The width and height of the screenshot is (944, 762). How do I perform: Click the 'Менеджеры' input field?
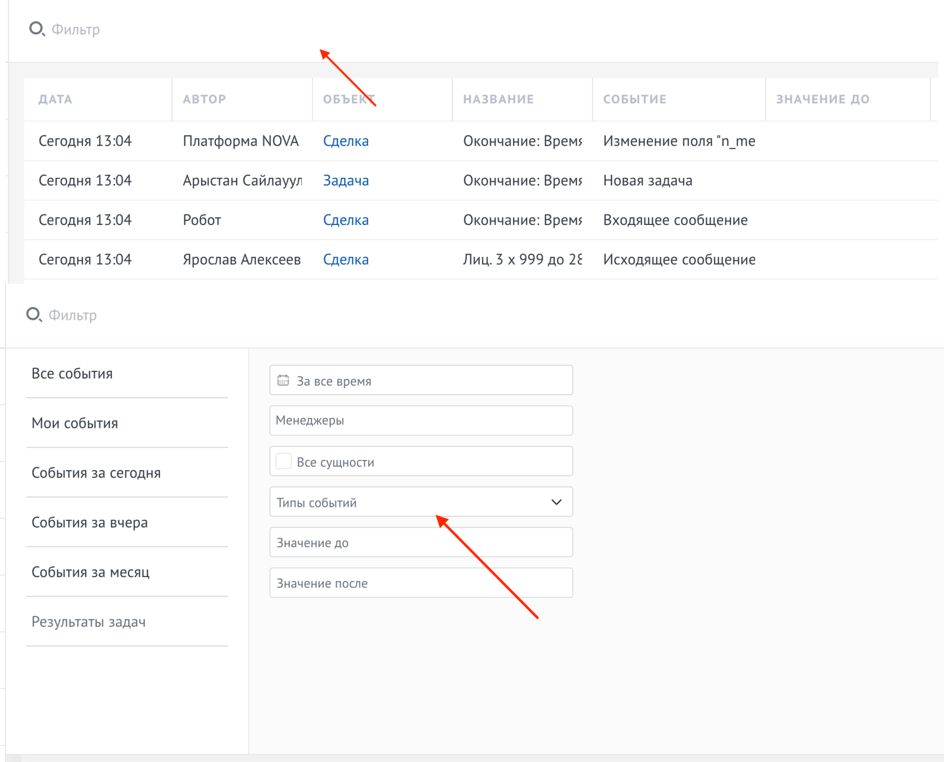pos(421,421)
